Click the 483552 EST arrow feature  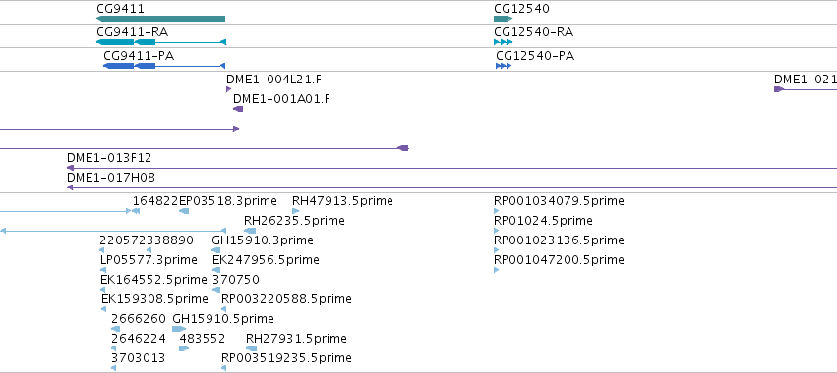tap(184, 348)
